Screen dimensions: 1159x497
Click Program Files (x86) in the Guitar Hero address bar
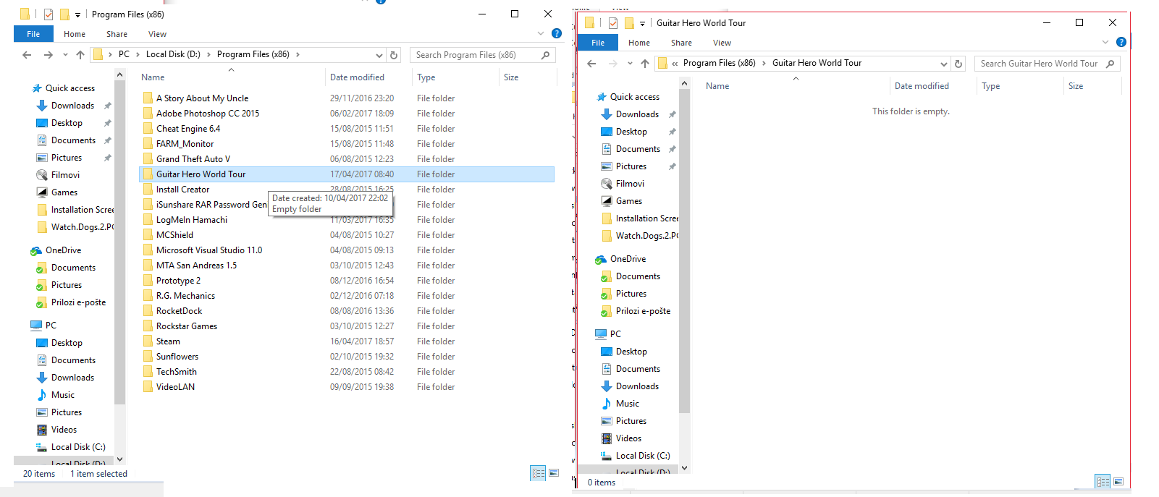(x=719, y=63)
